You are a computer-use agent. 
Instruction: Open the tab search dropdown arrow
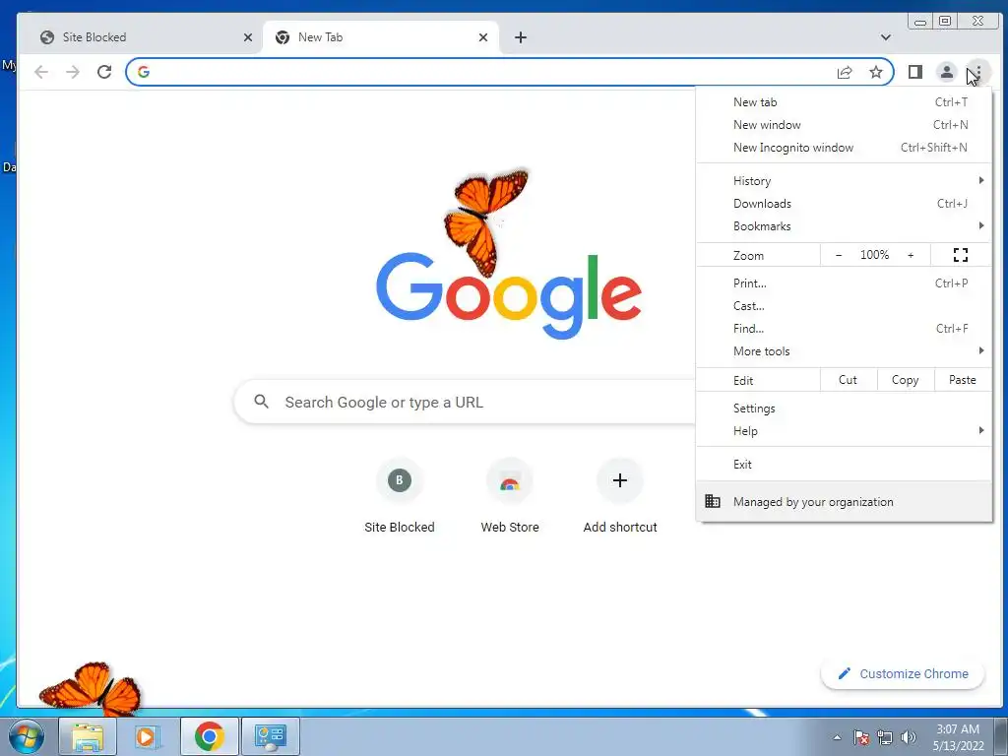[886, 37]
